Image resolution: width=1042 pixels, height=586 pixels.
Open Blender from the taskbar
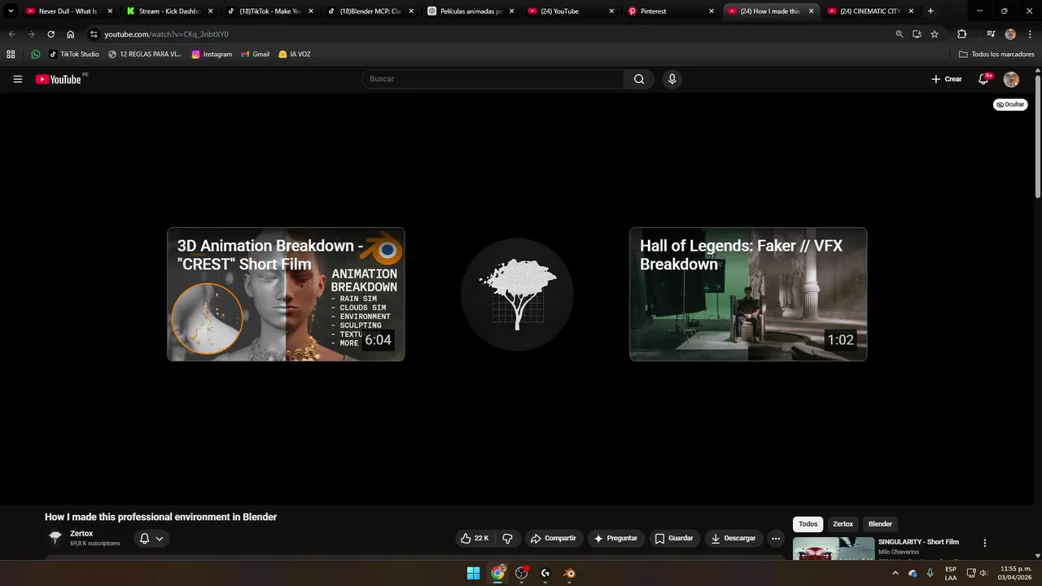tap(570, 573)
